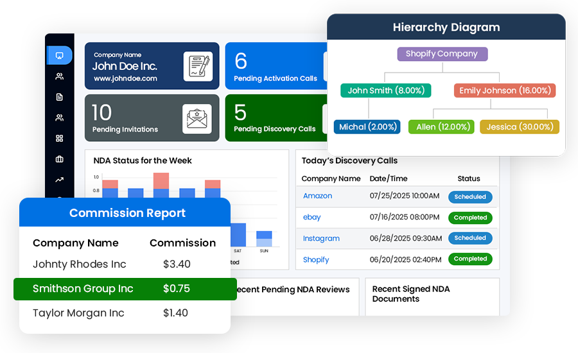578x353 pixels.
Task: Open the John Doe Inc. company card
Action: click(x=152, y=66)
